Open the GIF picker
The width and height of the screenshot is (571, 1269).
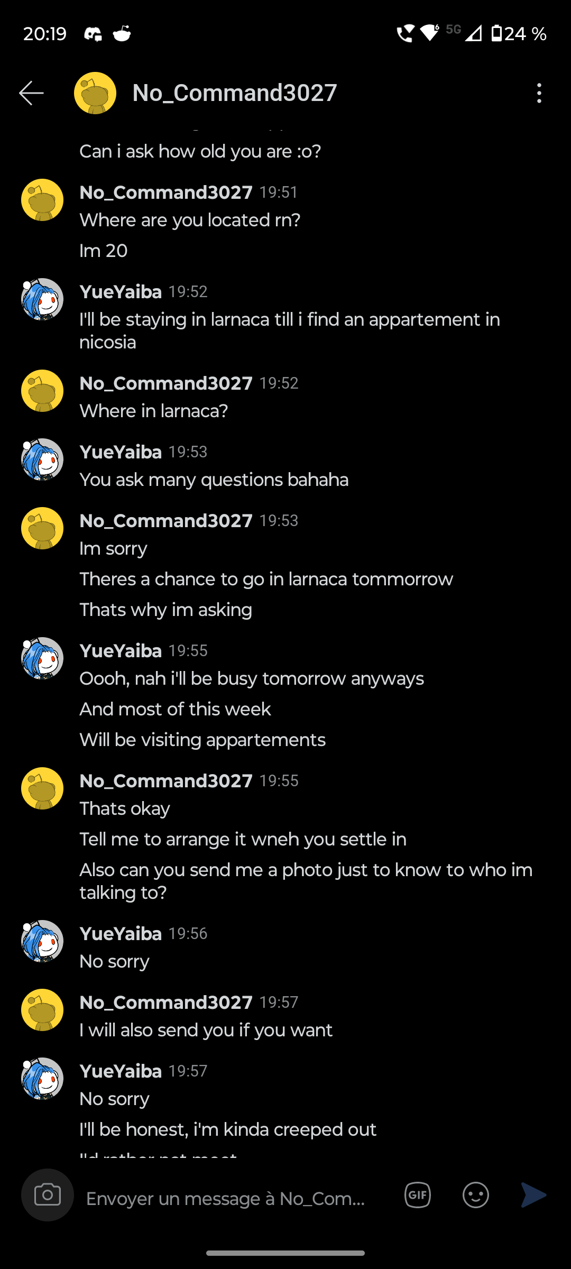coord(418,1195)
